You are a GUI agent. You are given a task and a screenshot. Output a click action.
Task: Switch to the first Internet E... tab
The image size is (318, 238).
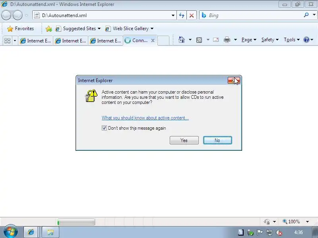[x=35, y=41]
